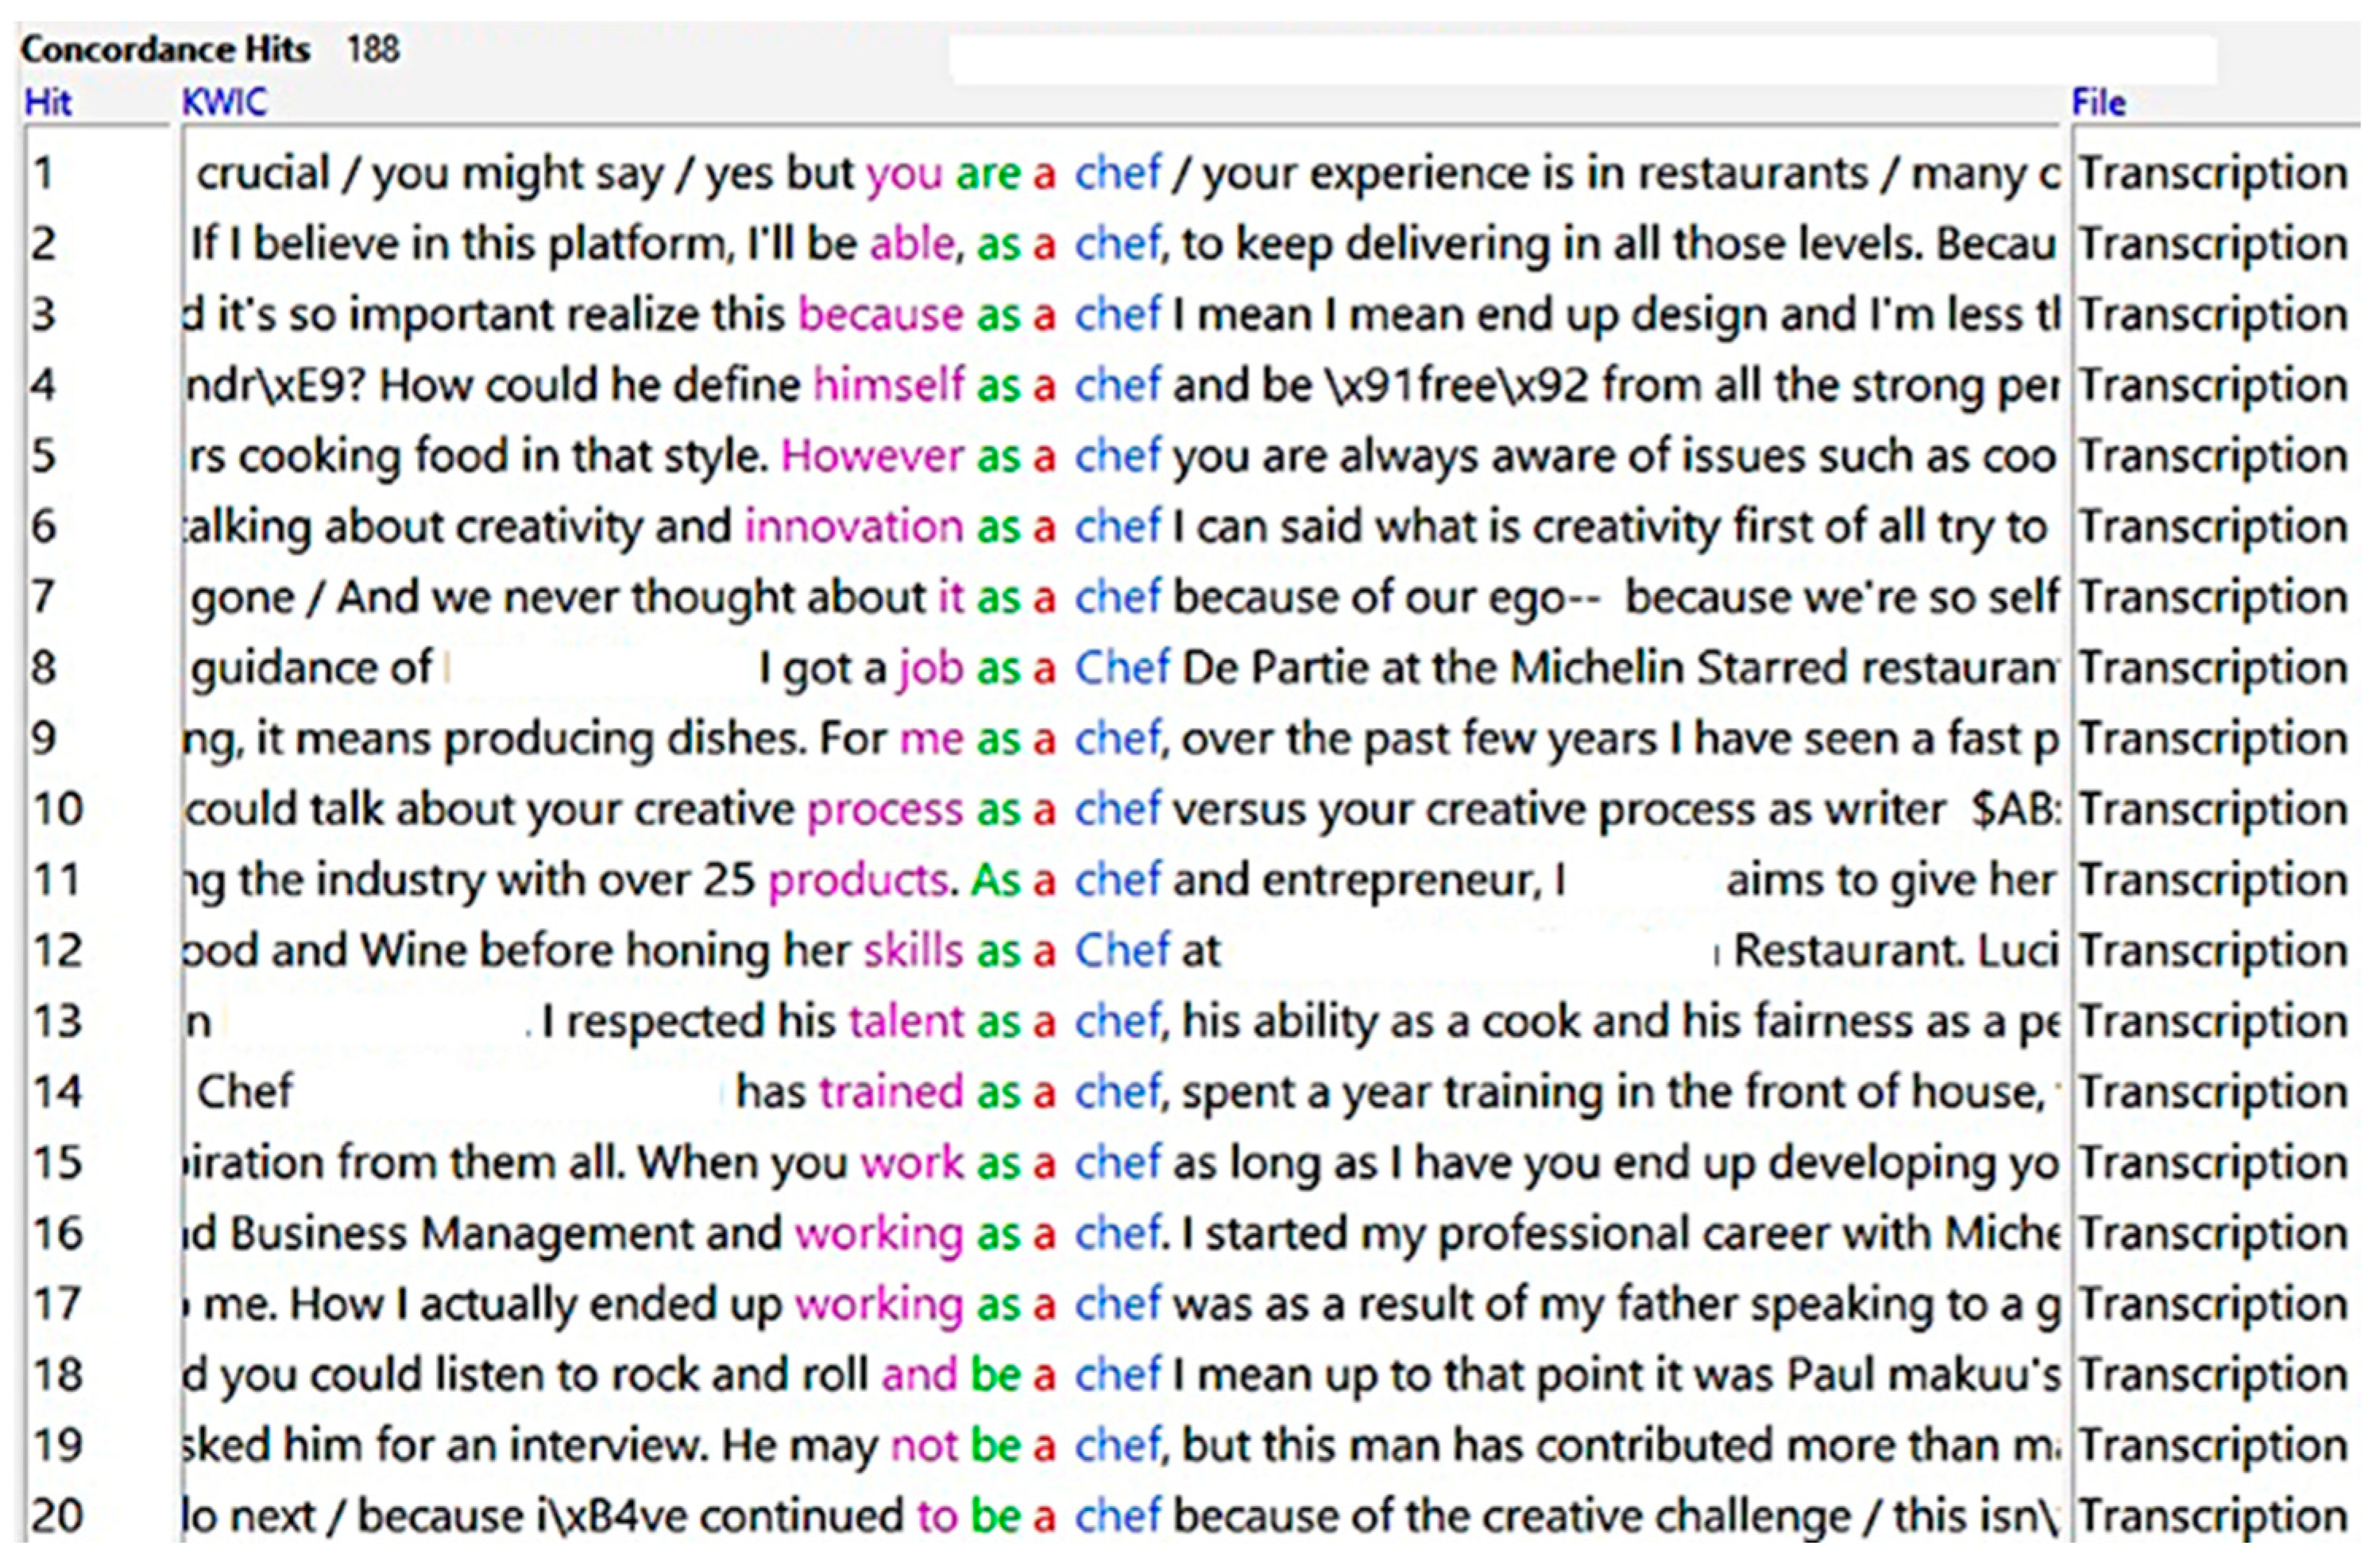Select the concordance line numbered 13
The image size is (2380, 1565).
click(57, 1021)
